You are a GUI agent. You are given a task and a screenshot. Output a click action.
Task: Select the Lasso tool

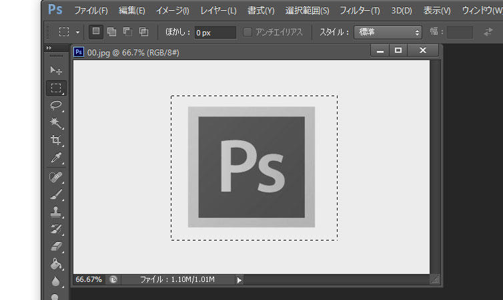(56, 106)
